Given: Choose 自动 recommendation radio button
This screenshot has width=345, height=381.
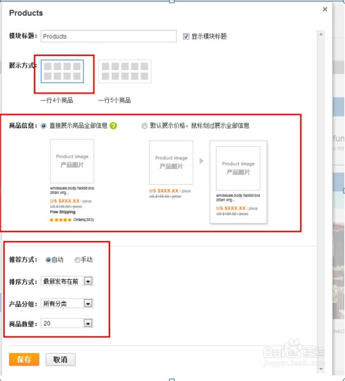Looking at the screenshot, I should tap(48, 260).
